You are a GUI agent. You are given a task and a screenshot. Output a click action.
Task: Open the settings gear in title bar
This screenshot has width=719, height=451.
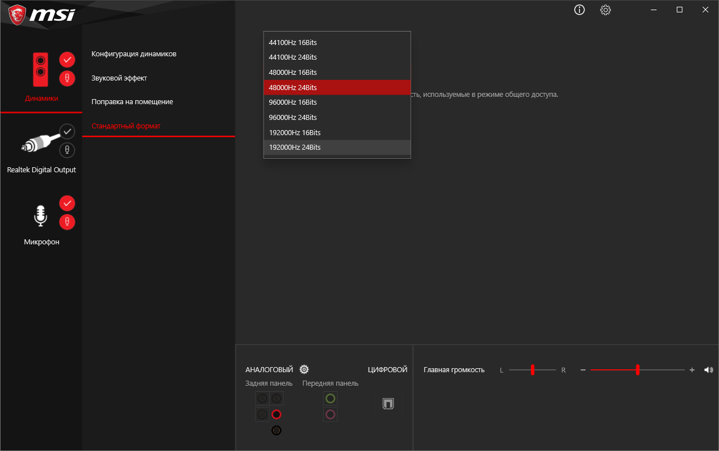click(x=605, y=10)
